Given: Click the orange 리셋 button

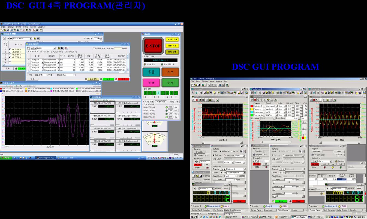Looking at the screenshot, I should pyautogui.click(x=170, y=72).
